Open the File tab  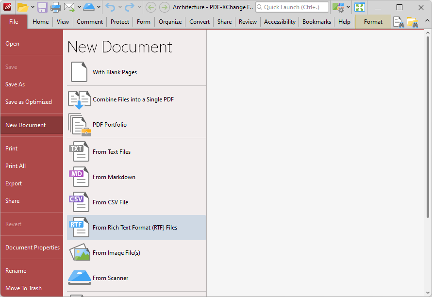pos(14,22)
